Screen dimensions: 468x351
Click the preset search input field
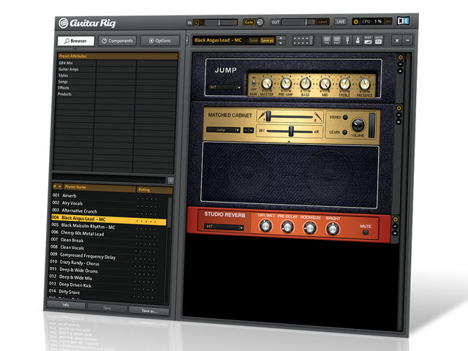[x=109, y=179]
